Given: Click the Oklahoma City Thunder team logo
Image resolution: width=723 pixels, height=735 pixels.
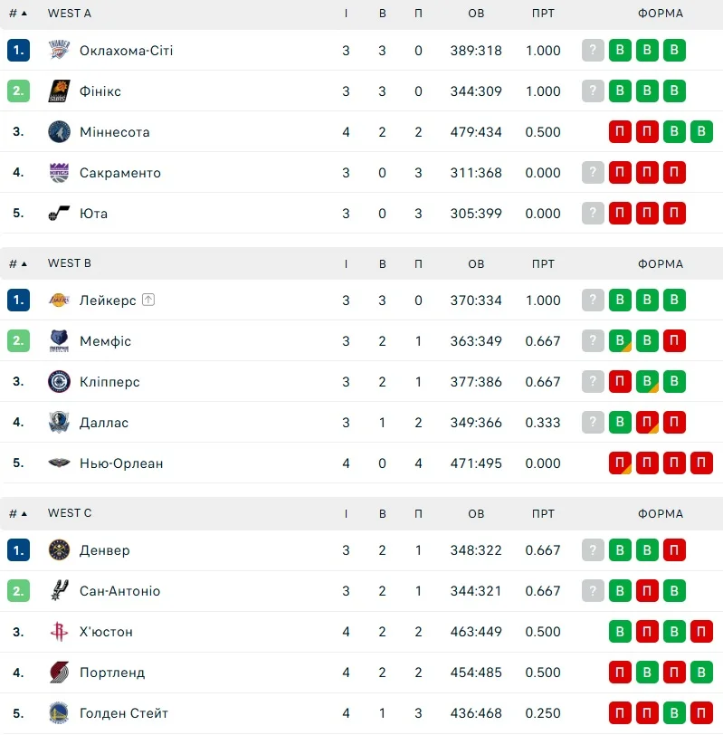Looking at the screenshot, I should [x=59, y=51].
